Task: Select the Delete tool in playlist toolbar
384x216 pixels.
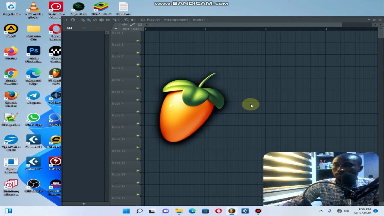Action: click(x=95, y=20)
